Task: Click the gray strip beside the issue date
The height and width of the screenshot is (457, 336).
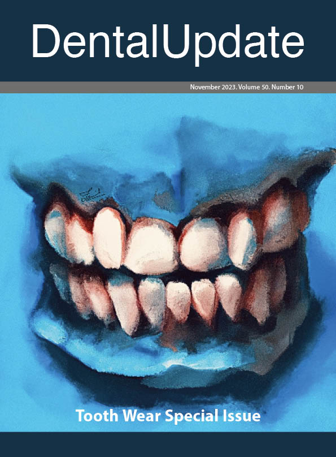Action: pos(93,87)
